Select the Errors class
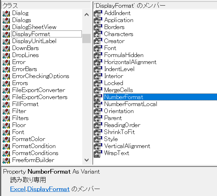This screenshot has height=196, width=217. 20,83
